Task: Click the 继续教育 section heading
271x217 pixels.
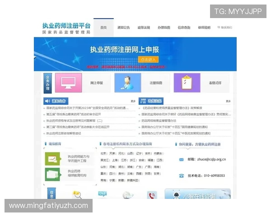Action: 55,144
